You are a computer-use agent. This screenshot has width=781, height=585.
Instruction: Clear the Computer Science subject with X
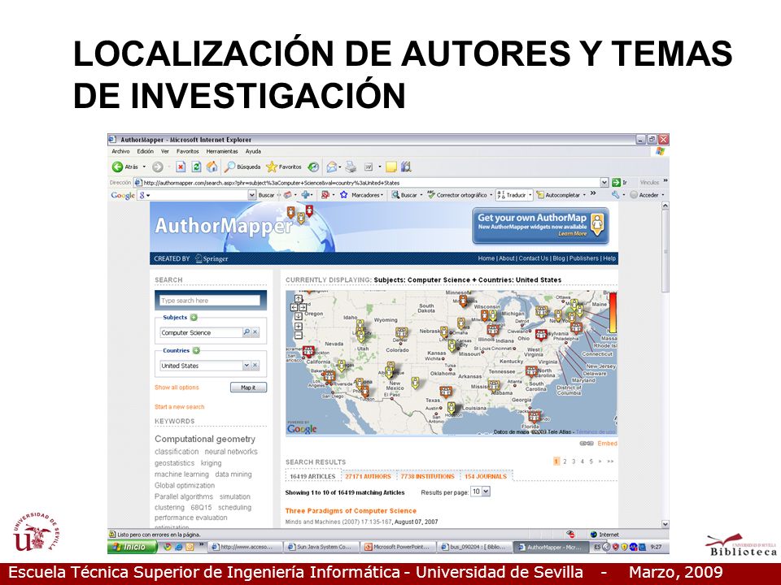255,332
